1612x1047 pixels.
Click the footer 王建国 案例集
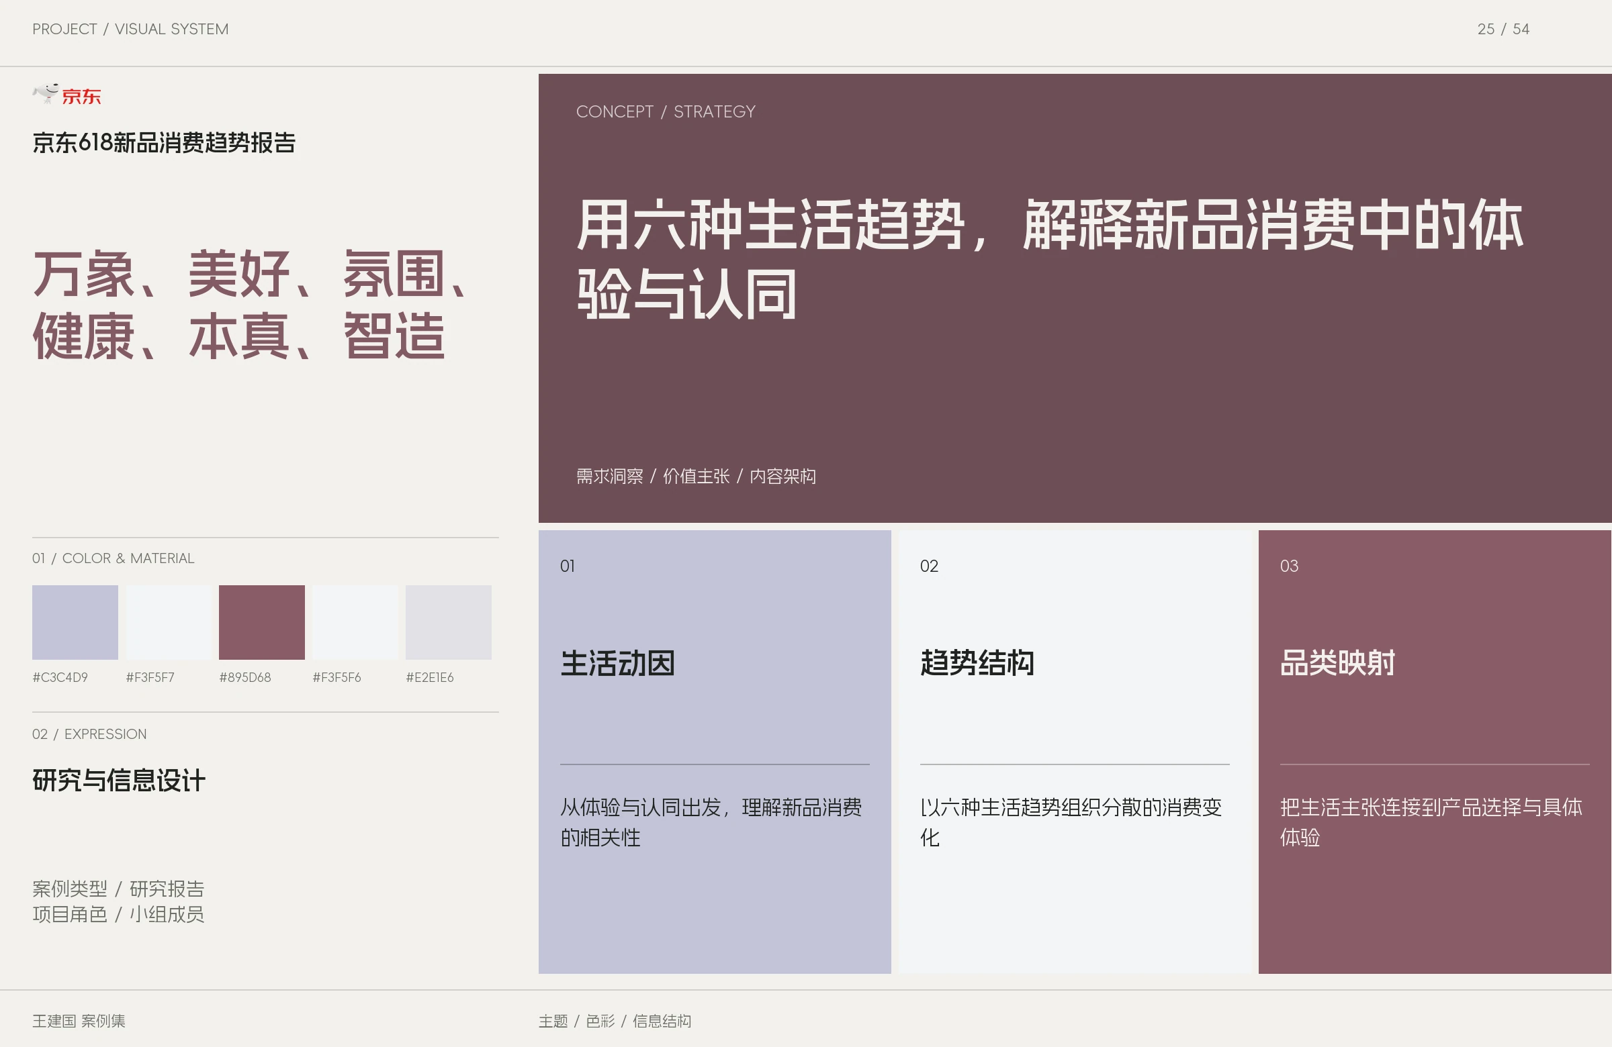(79, 1021)
